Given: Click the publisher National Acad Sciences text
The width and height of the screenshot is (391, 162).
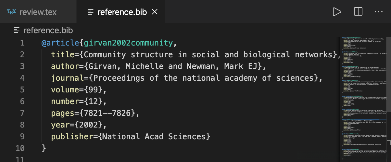Looking at the screenshot, I should pos(154,136).
